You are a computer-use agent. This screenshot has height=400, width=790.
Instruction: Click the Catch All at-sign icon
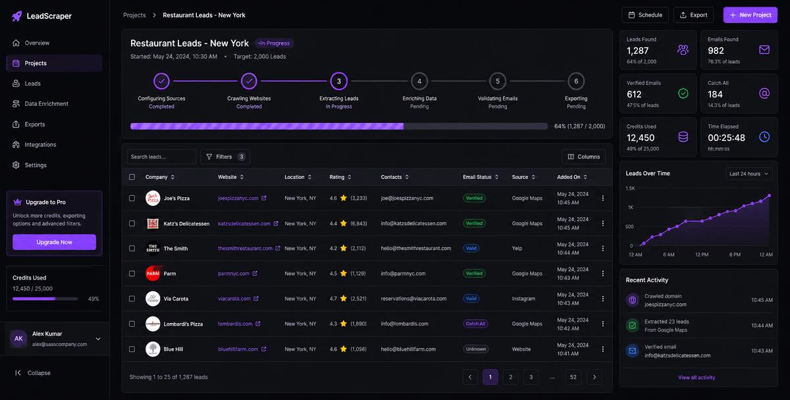click(x=764, y=93)
